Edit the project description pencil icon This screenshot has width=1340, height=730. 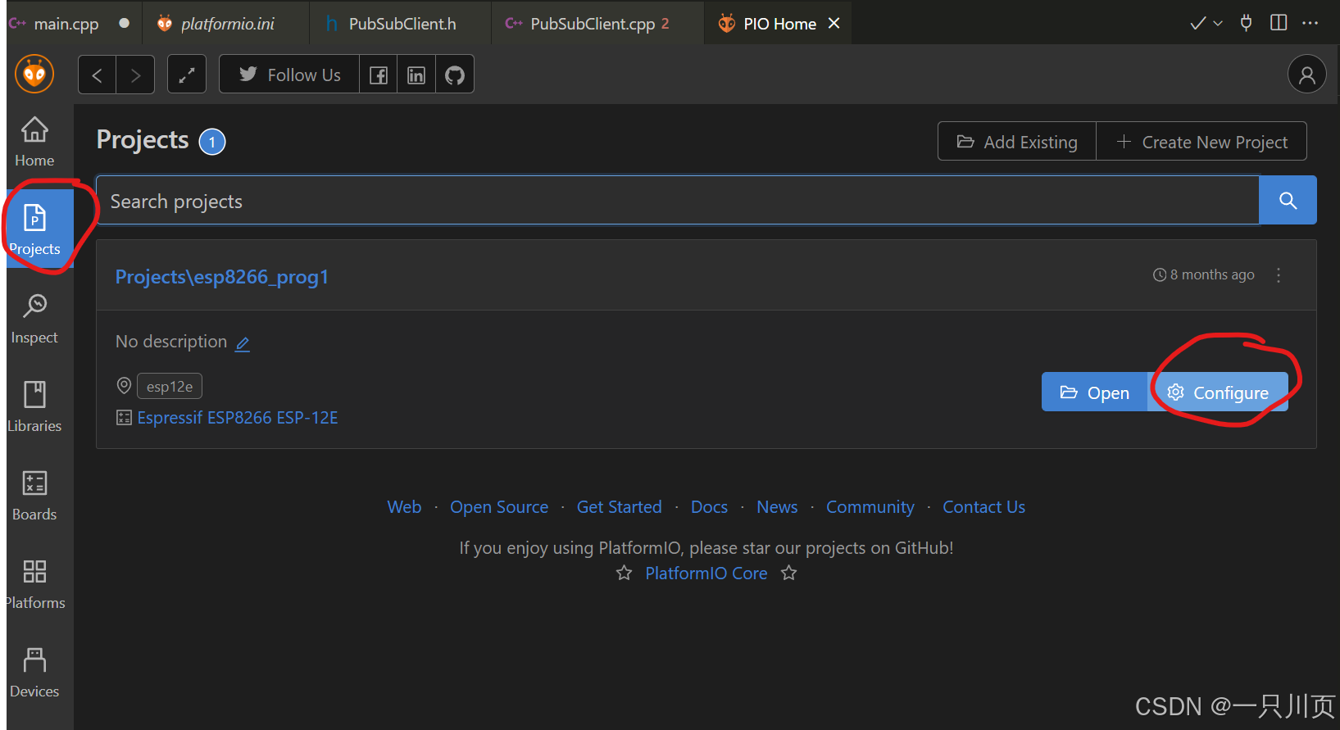pos(243,343)
